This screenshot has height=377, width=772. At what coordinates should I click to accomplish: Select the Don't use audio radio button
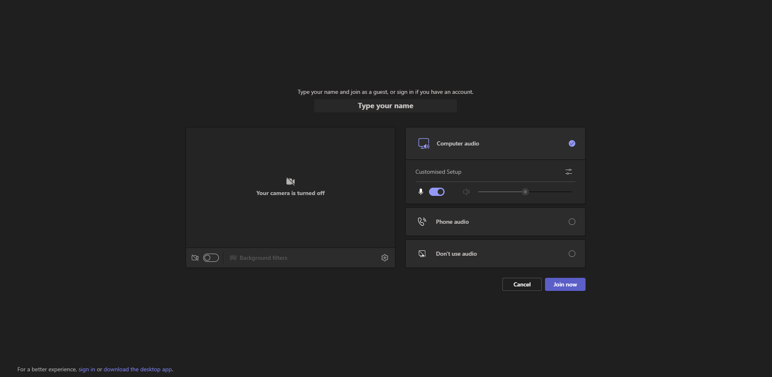(x=572, y=254)
